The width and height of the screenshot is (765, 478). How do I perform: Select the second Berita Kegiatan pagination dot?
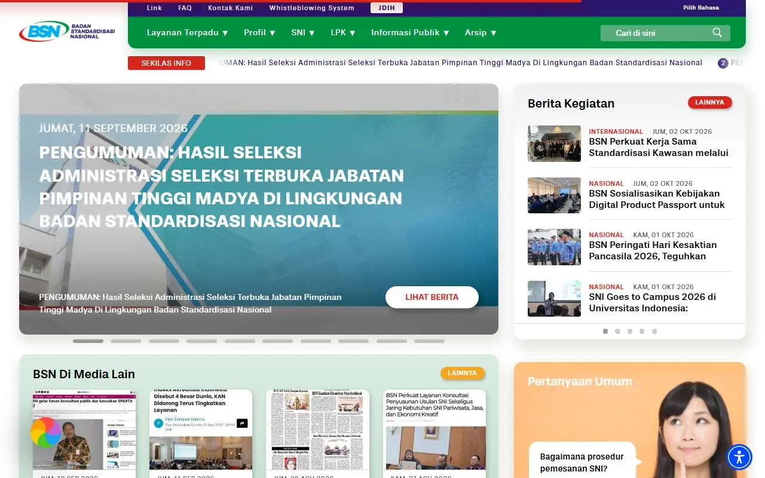click(617, 331)
